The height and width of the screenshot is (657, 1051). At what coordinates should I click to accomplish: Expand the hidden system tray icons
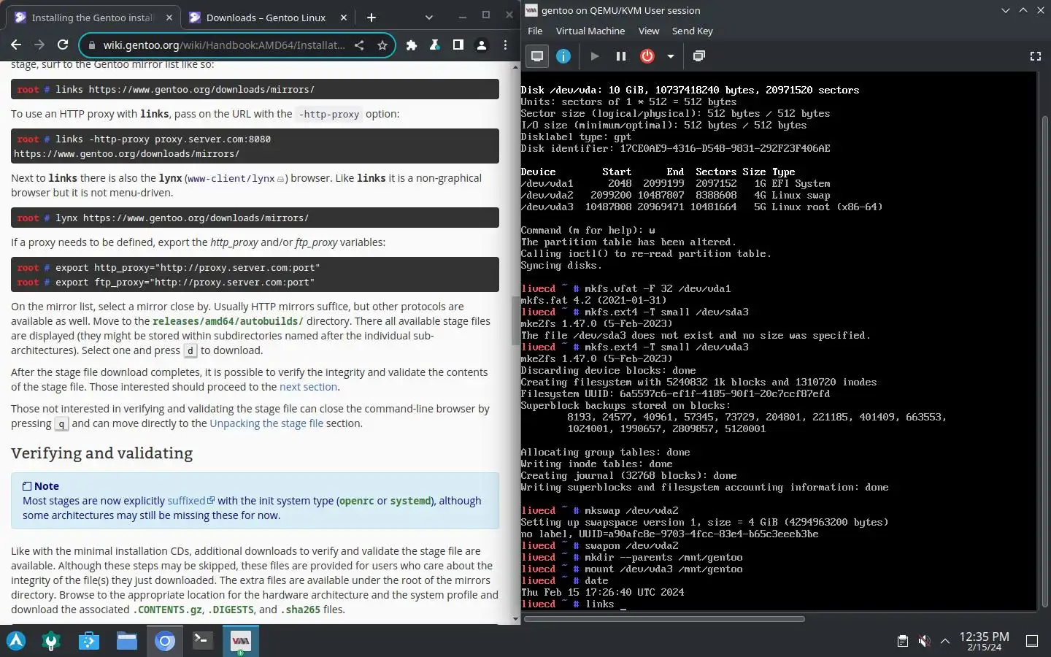pos(945,641)
